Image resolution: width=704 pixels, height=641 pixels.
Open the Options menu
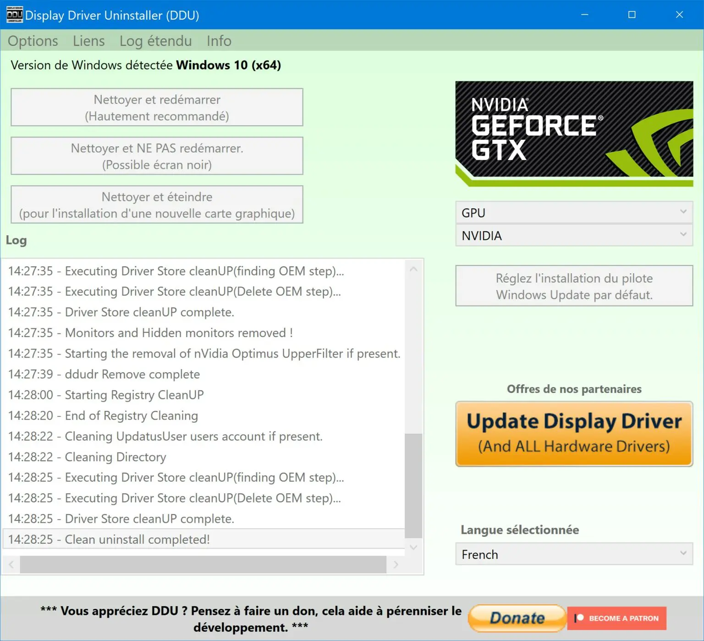click(32, 41)
